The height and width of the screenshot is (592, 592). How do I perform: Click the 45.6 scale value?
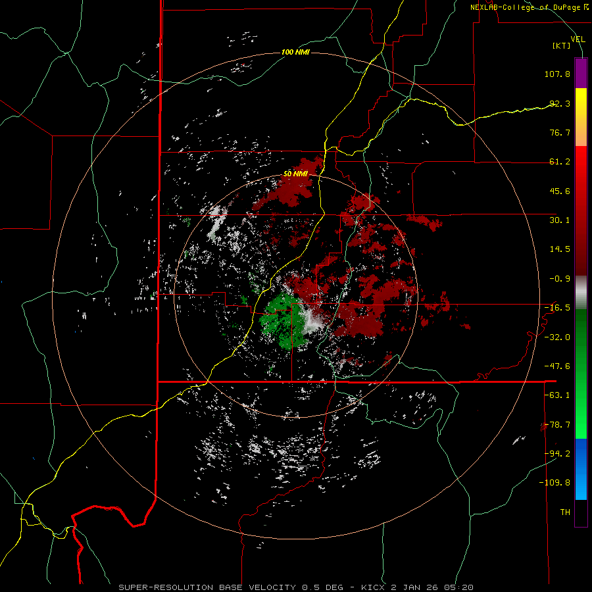click(560, 191)
